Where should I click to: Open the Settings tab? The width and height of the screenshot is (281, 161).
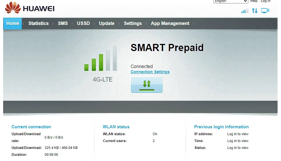point(133,24)
